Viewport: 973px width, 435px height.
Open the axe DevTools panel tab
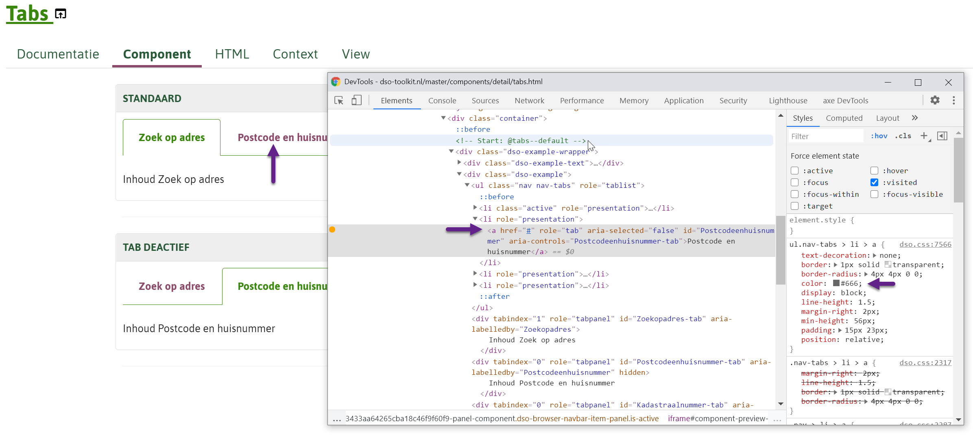[845, 100]
